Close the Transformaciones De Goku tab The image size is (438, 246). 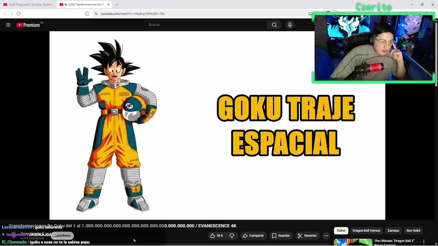pyautogui.click(x=108, y=4)
